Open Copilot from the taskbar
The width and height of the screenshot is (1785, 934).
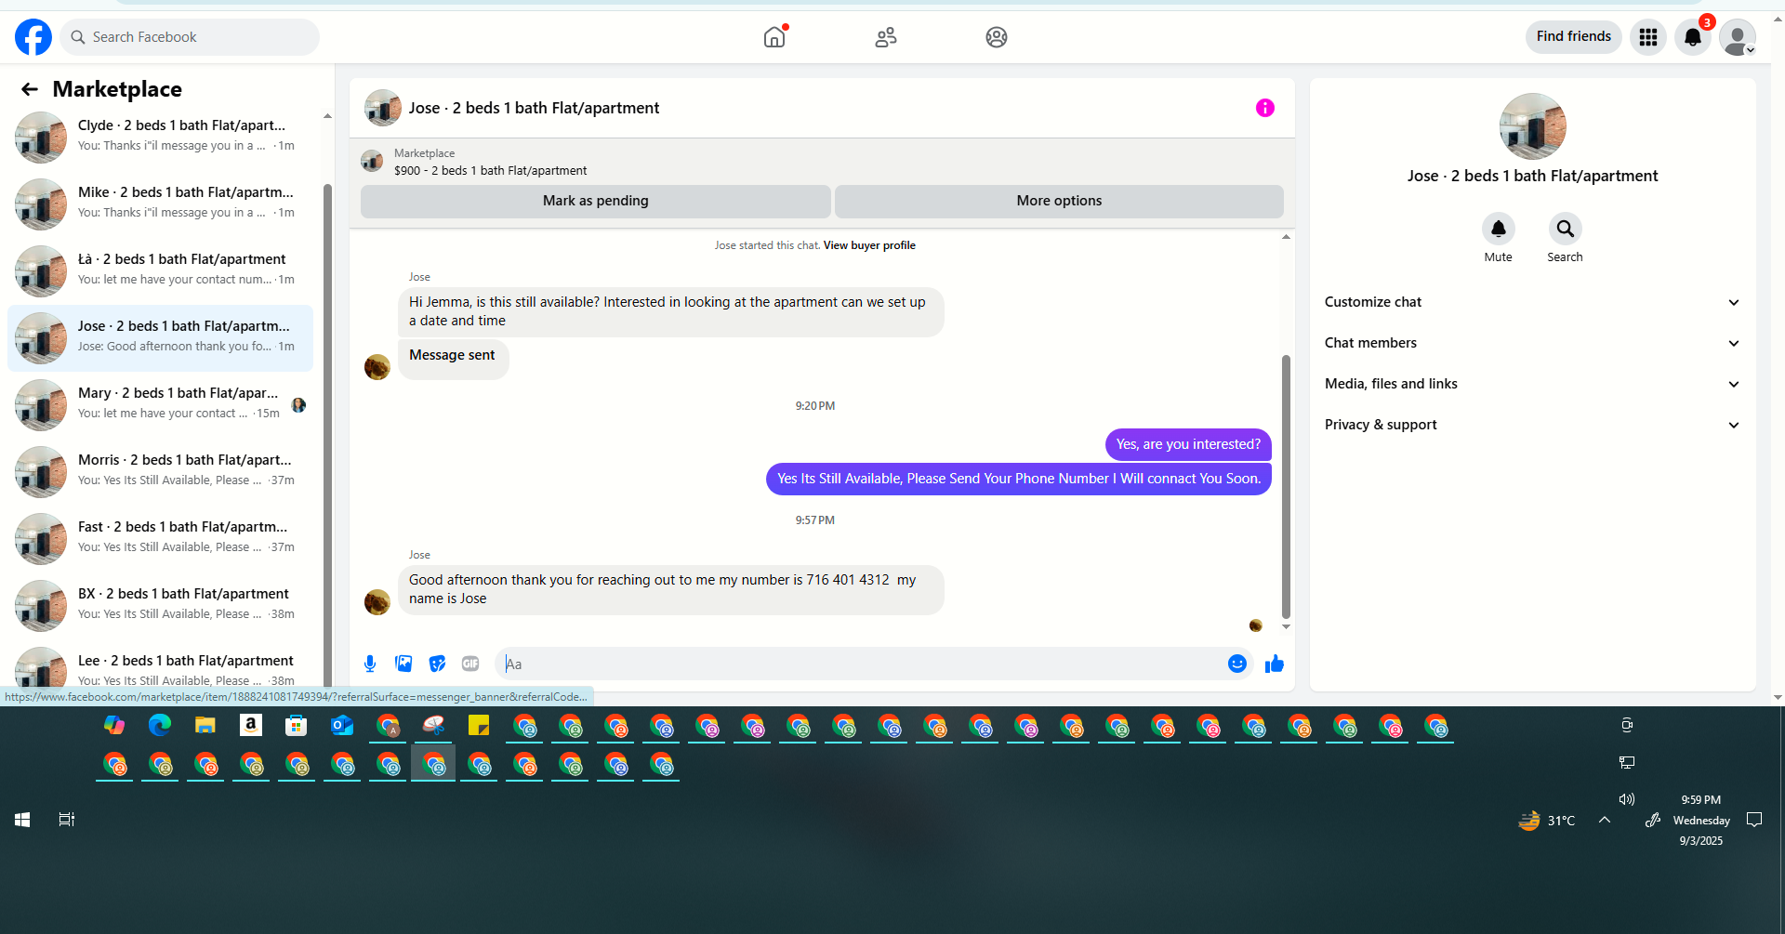point(114,726)
